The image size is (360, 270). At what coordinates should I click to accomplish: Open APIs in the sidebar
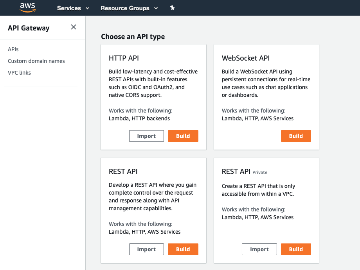(13, 49)
